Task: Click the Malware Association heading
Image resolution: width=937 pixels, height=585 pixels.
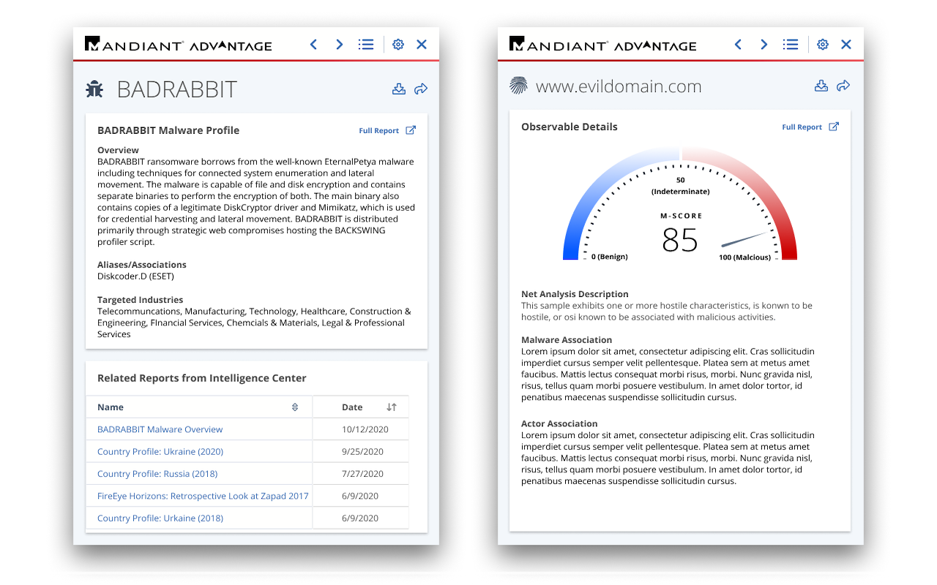Action: click(x=567, y=340)
